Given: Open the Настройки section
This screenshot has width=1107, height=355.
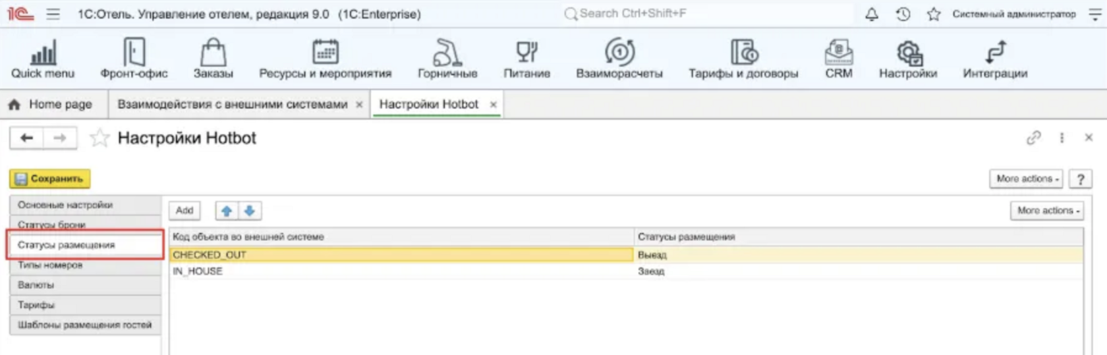Looking at the screenshot, I should [x=908, y=59].
